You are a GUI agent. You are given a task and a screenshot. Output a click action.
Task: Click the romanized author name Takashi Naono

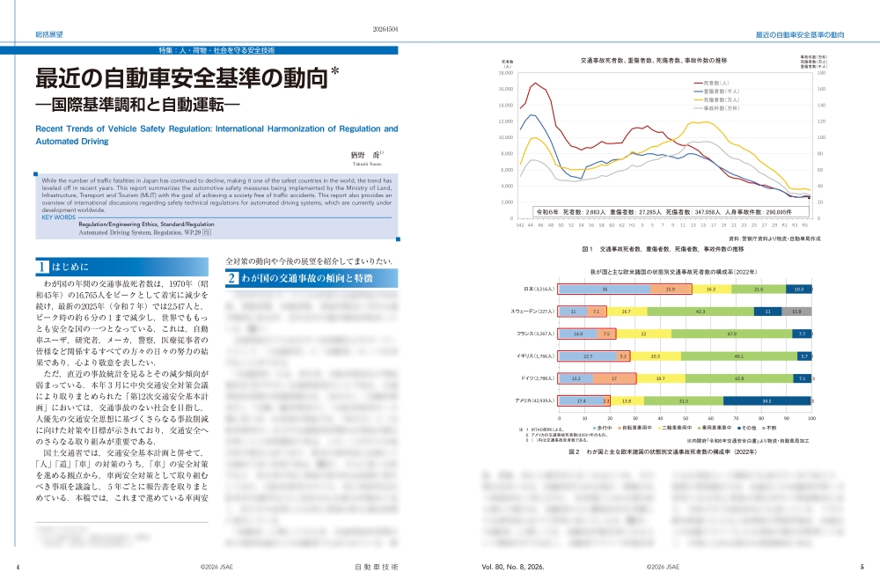367,164
